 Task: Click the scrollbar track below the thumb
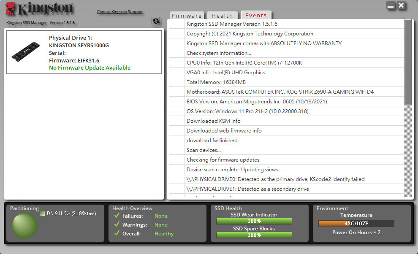point(408,151)
